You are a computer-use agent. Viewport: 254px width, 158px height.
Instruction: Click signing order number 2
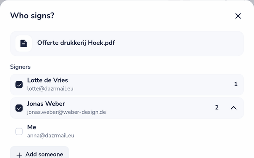(217, 107)
